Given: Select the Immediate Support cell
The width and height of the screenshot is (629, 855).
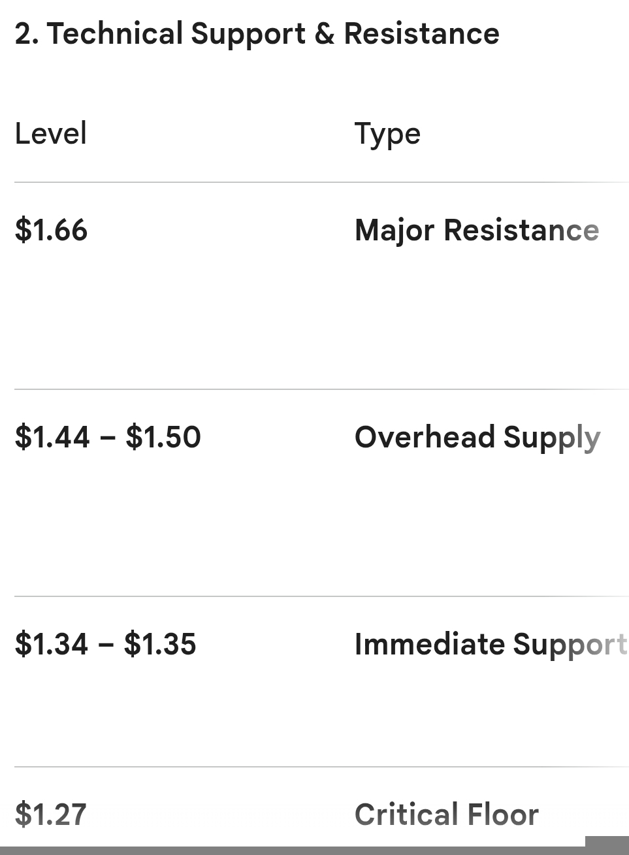Looking at the screenshot, I should coord(491,645).
